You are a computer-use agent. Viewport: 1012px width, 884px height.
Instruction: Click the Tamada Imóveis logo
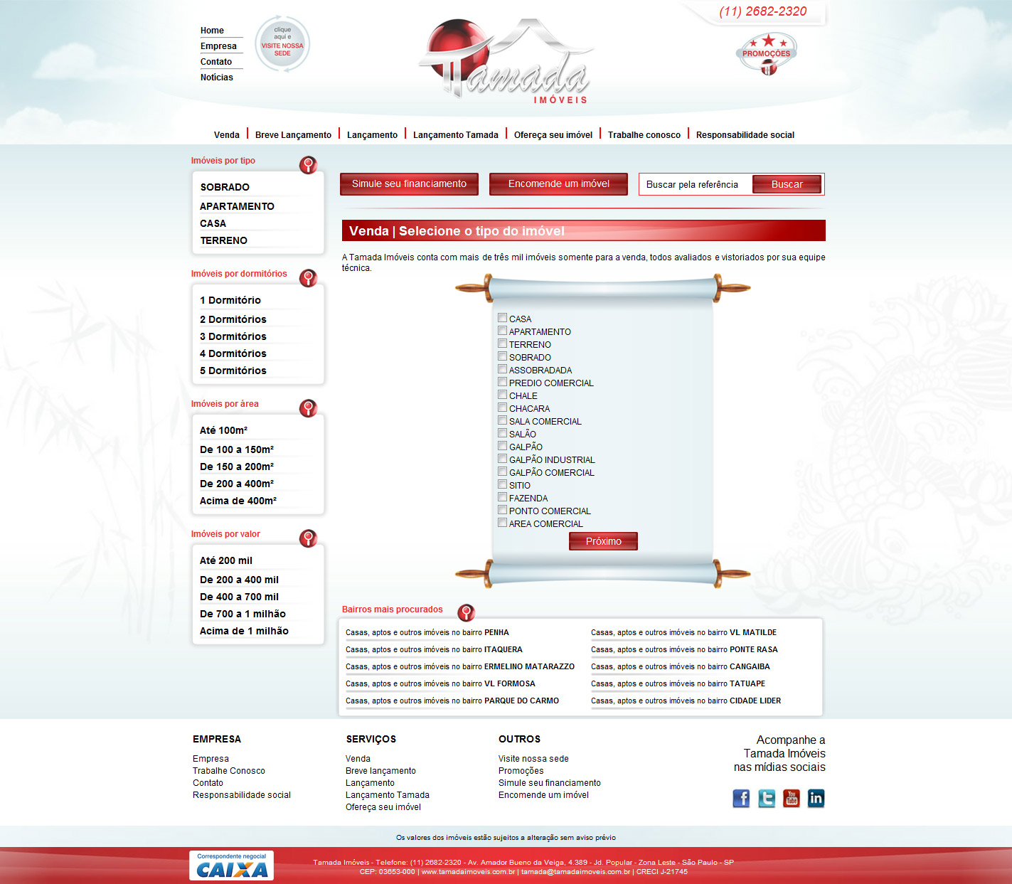click(506, 62)
